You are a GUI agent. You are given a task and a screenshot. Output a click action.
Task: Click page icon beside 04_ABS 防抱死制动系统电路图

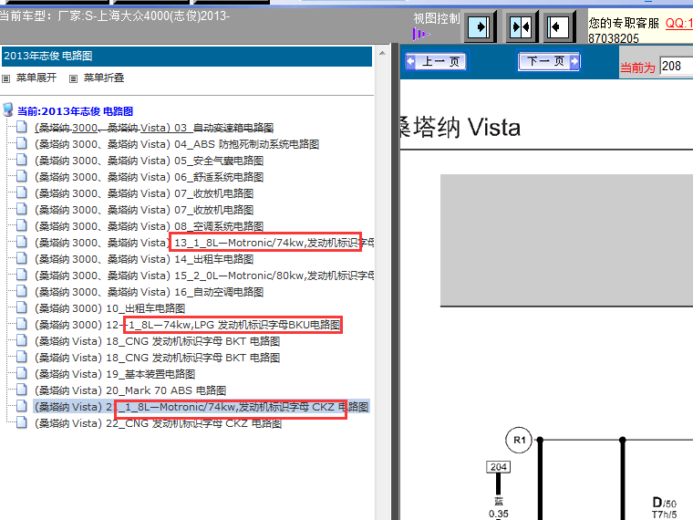21,143
